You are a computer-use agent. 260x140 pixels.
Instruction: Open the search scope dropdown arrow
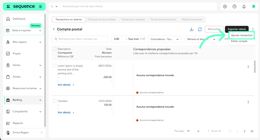tap(56, 6)
